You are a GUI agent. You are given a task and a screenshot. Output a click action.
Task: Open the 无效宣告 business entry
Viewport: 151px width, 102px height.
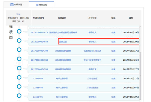tap(63, 42)
